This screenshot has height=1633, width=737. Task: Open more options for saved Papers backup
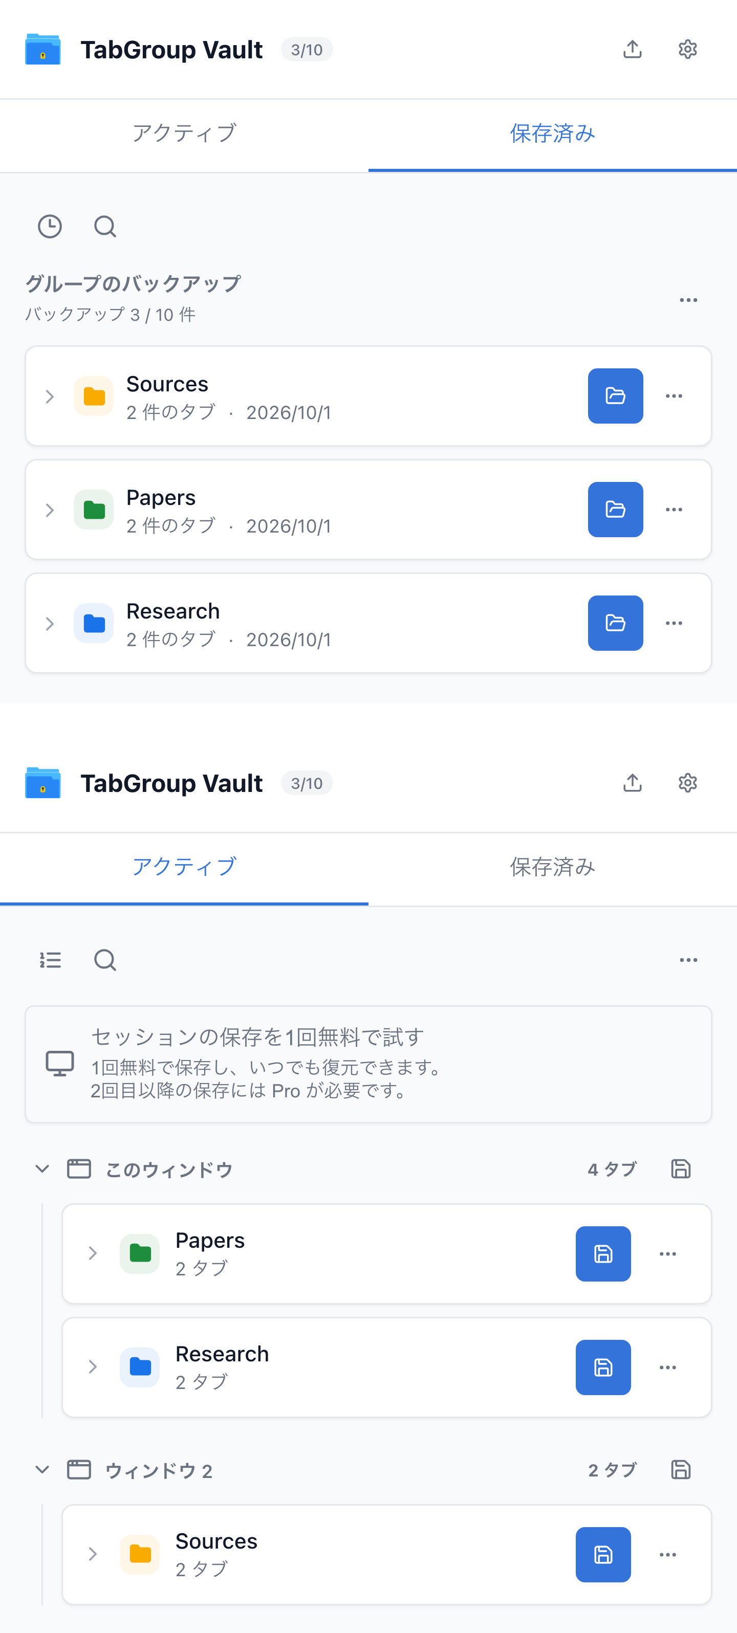(x=674, y=510)
